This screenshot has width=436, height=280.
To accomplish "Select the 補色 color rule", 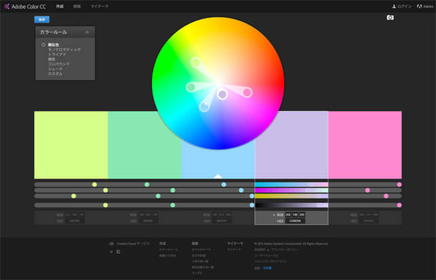I will pyautogui.click(x=52, y=59).
